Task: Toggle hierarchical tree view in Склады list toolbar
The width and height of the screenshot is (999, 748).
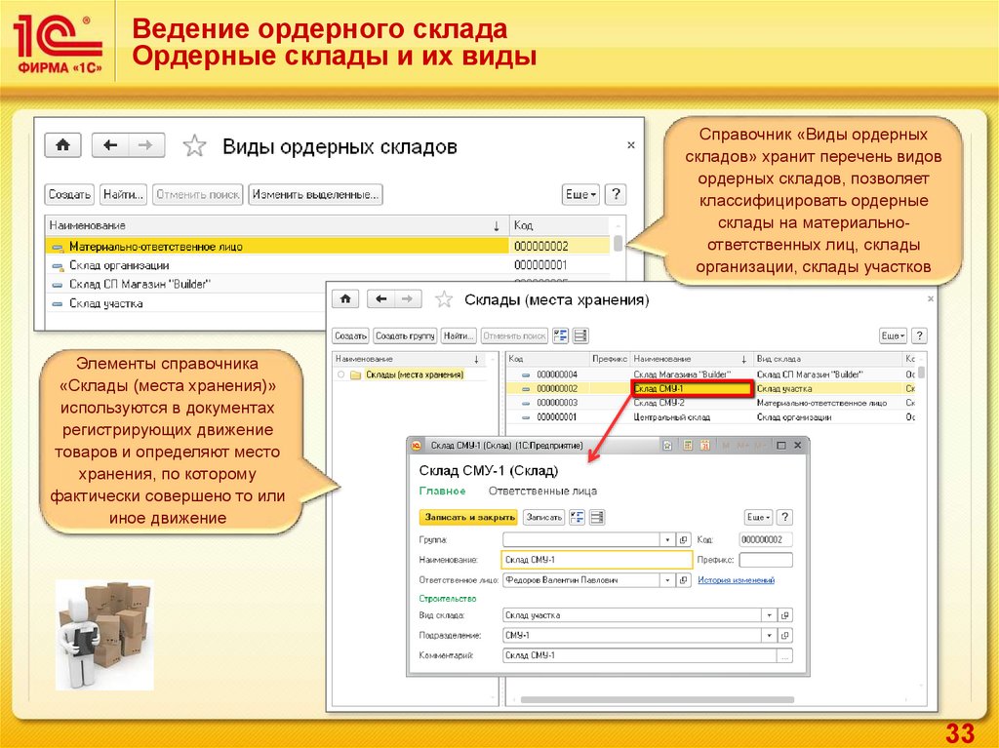Action: pos(561,335)
